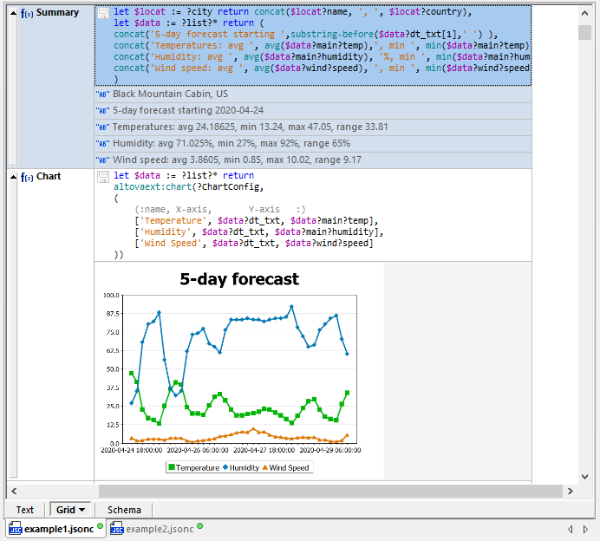Switch to Text view tab
Viewport: 600px width, 541px height.
click(x=25, y=511)
